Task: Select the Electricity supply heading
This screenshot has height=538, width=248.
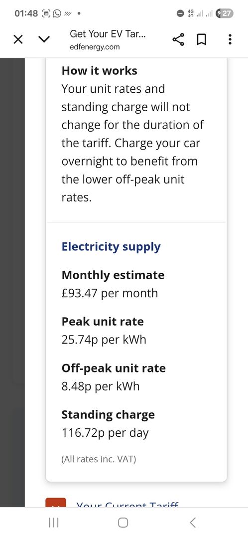Action: tap(111, 247)
